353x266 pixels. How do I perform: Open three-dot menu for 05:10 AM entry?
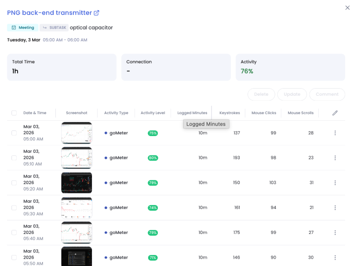[335, 158]
